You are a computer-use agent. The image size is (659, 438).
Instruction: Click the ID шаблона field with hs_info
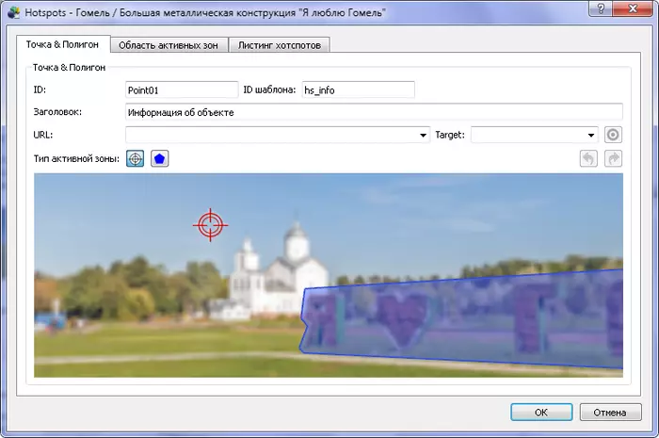click(x=358, y=89)
